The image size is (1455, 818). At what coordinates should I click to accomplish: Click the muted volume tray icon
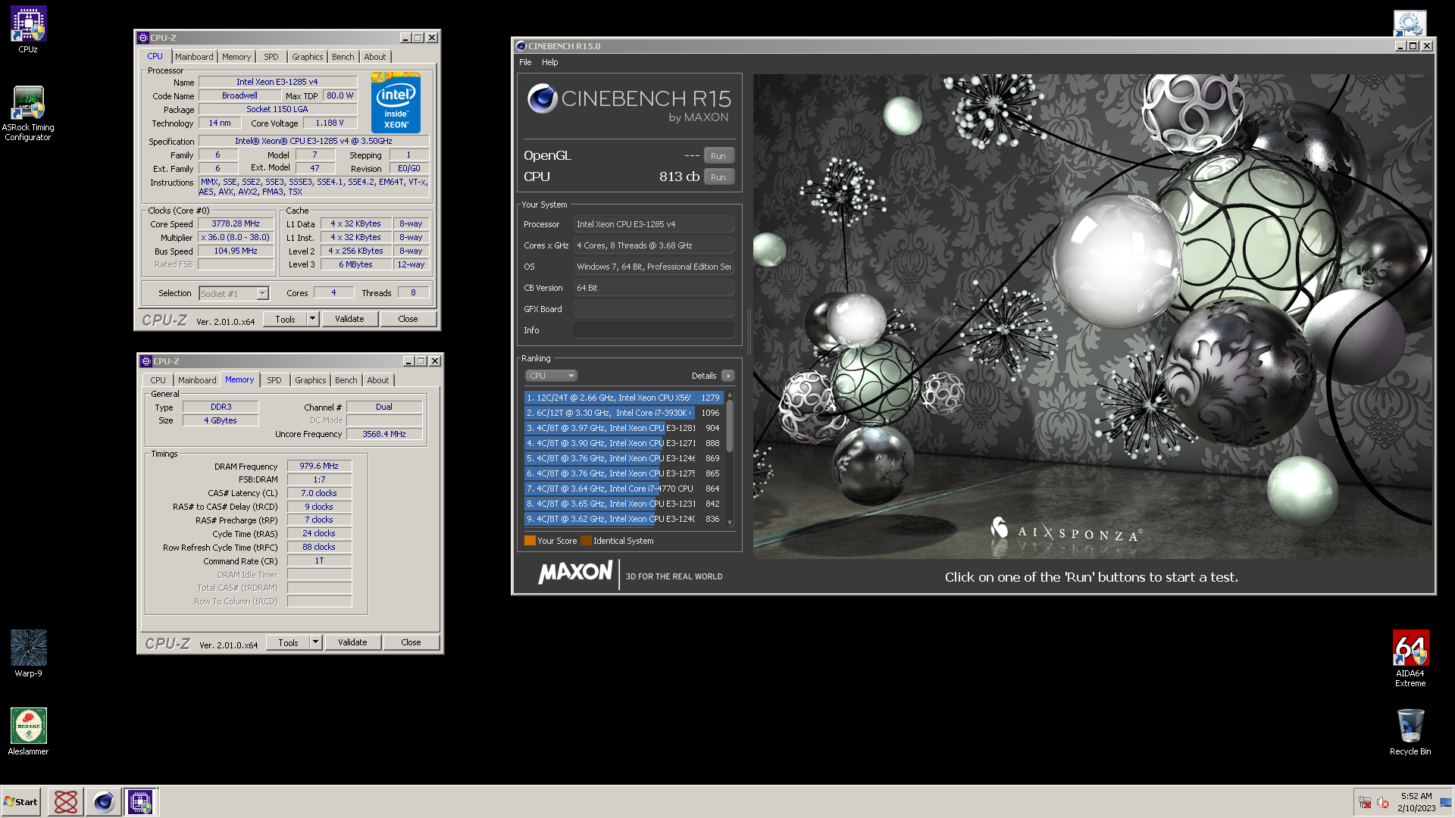tap(1383, 803)
